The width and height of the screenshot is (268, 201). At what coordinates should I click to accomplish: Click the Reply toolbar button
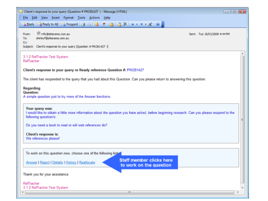click(28, 24)
